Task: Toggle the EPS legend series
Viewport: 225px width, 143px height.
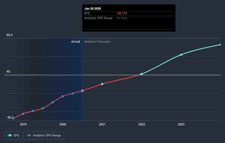Action: pos(13,135)
